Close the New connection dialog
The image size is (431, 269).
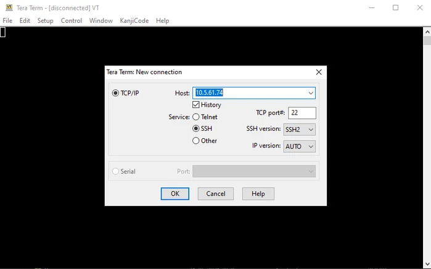[319, 72]
